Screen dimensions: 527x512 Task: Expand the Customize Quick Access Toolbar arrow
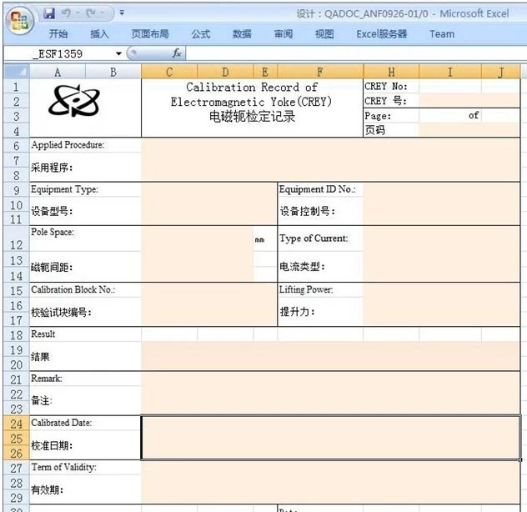(x=122, y=13)
